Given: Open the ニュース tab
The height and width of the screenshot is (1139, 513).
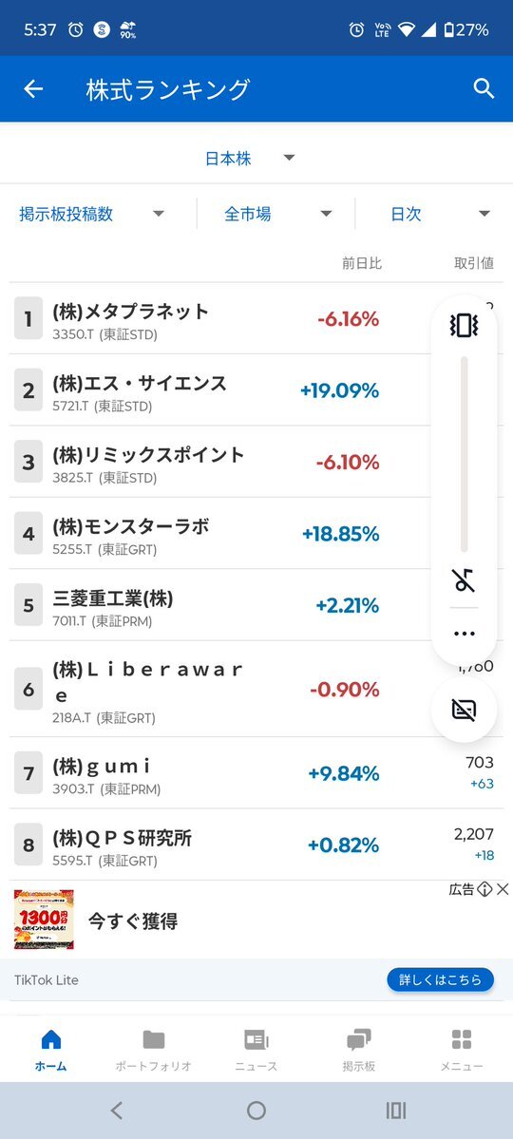Looking at the screenshot, I should [x=256, y=1050].
